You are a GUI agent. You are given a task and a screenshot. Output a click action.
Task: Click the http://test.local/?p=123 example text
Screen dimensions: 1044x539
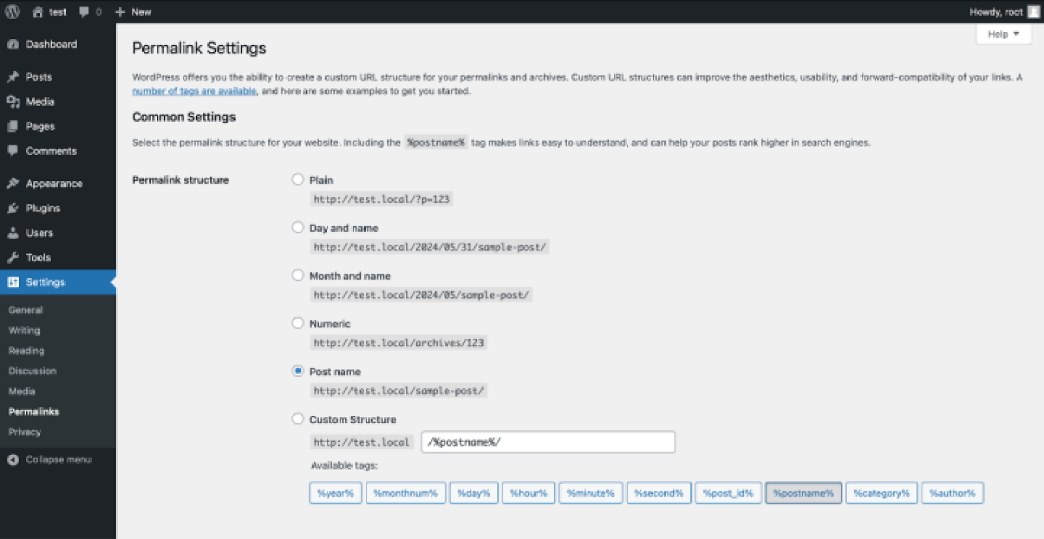pyautogui.click(x=382, y=199)
